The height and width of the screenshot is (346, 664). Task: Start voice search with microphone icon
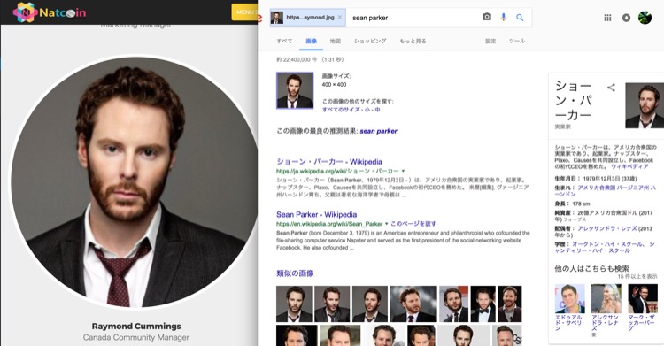point(504,18)
